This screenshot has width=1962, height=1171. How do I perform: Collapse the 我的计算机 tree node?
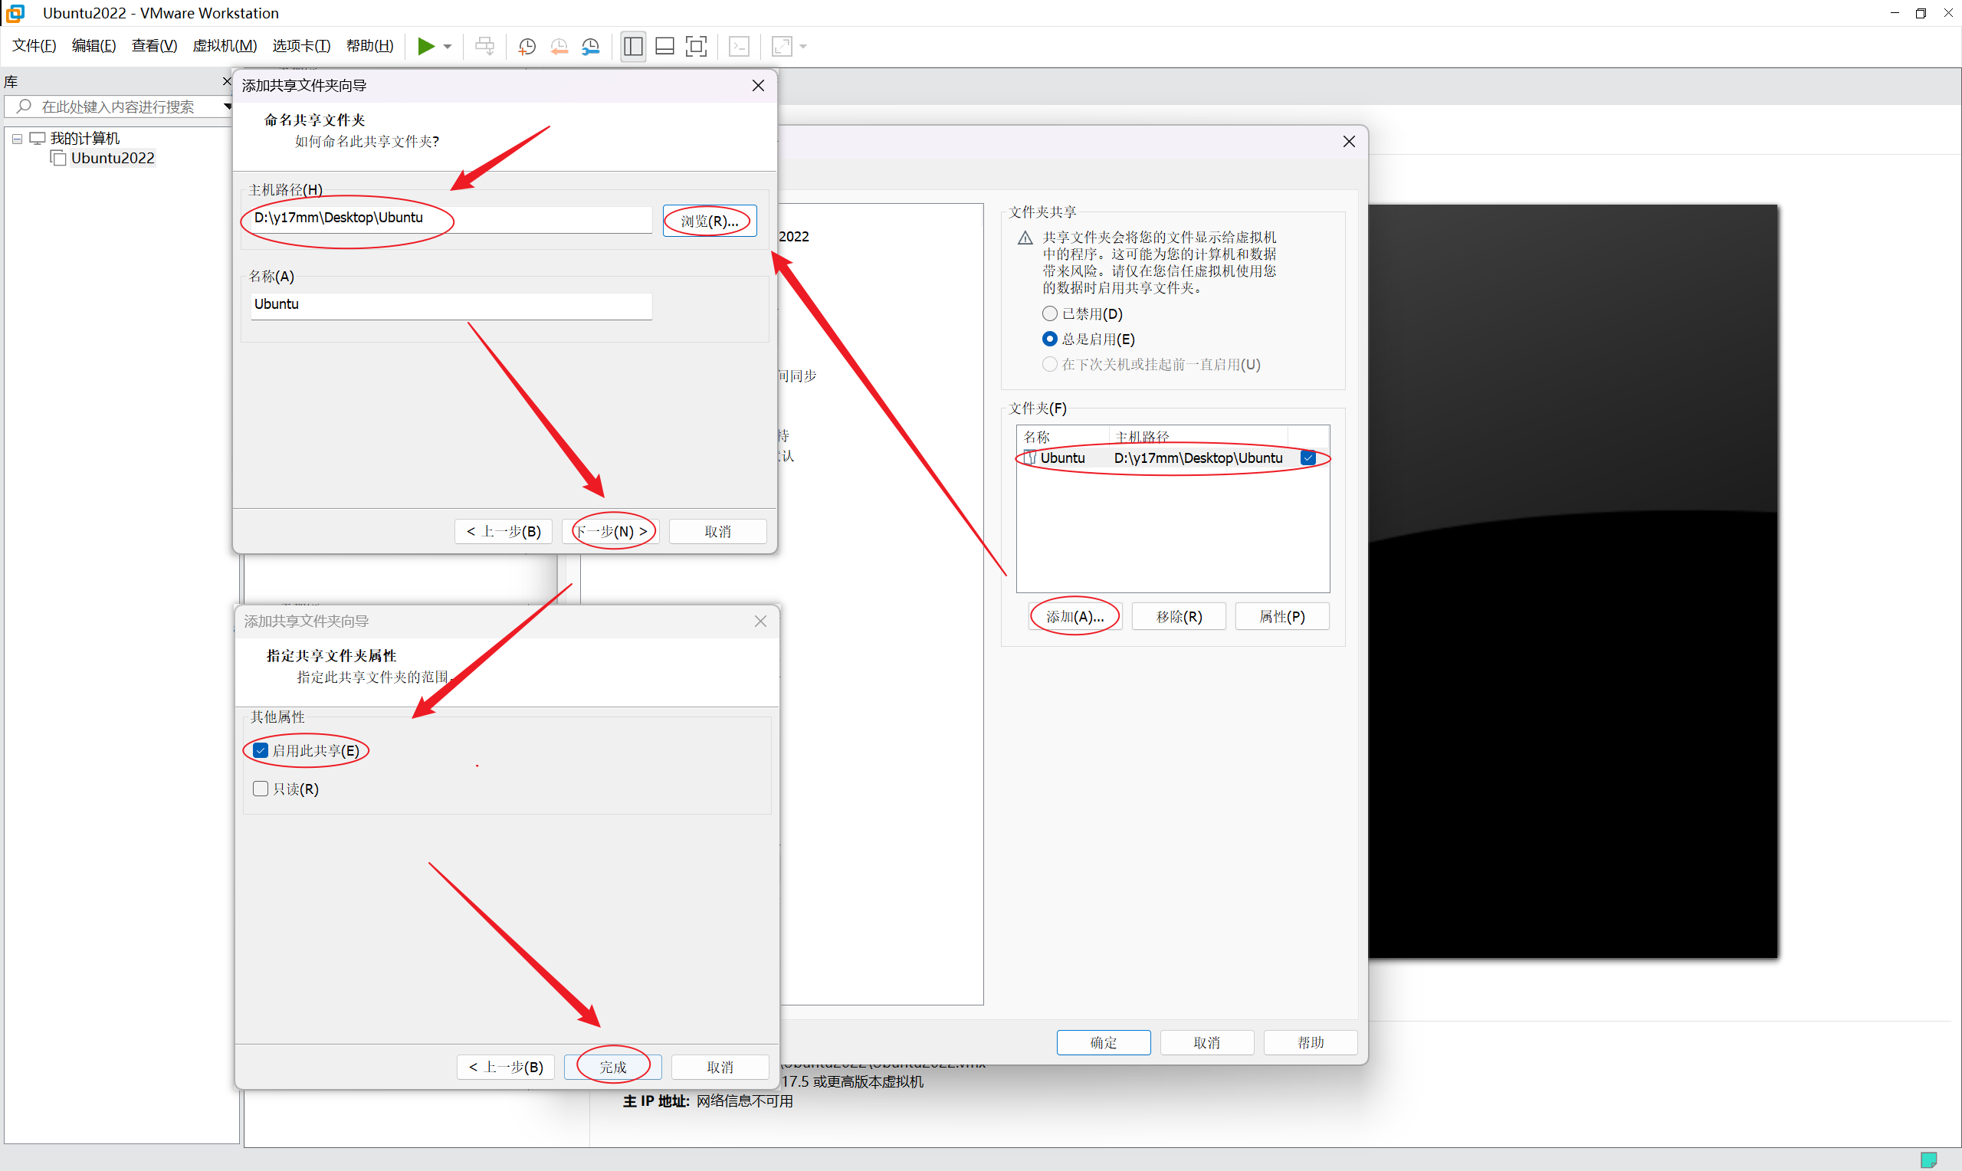(17, 139)
